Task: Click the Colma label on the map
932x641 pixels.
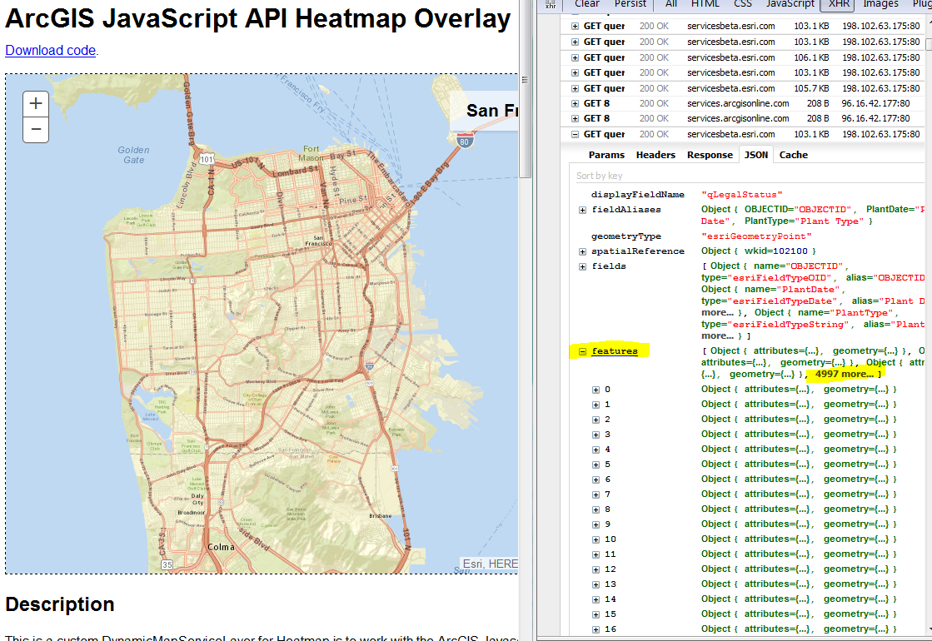Action: pos(221,547)
